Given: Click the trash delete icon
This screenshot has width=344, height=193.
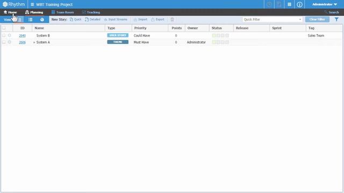Looking at the screenshot, I should (172, 19).
